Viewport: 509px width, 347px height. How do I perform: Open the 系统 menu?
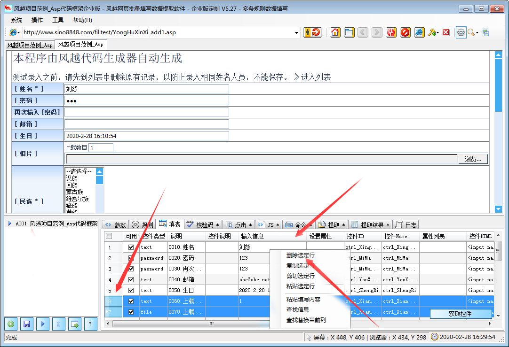pyautogui.click(x=16, y=20)
